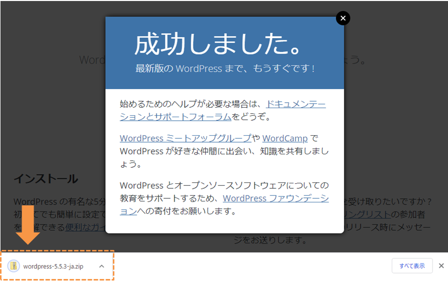The image size is (448, 281).
Task: Click the zip file icon in the download bar
Action: [14, 266]
